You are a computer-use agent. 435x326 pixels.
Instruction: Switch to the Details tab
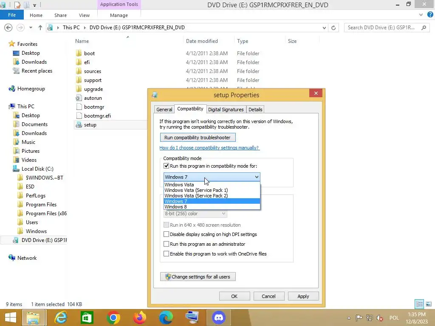pyautogui.click(x=255, y=110)
